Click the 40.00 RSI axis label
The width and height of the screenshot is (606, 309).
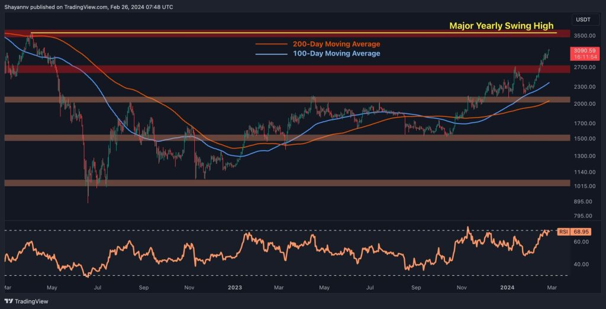click(581, 264)
